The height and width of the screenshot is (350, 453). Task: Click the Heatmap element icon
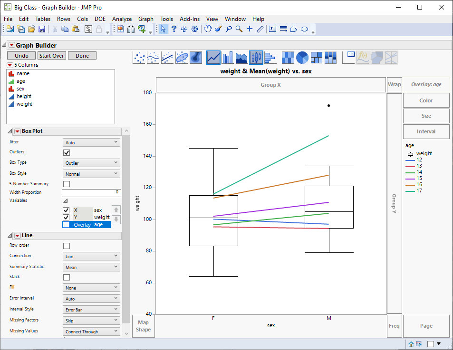288,58
